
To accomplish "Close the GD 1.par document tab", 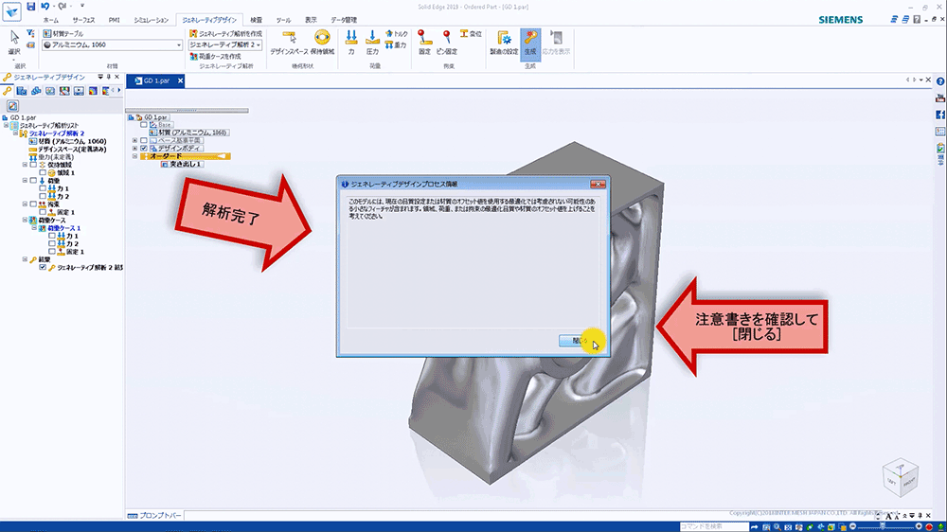I will [x=180, y=80].
